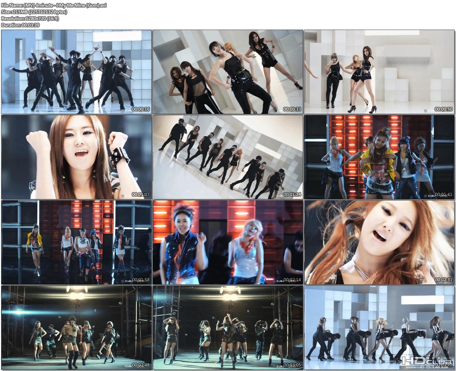456x371 pixels.
Task: Open the close-up frame at 00:02:31
Action: tap(379, 243)
